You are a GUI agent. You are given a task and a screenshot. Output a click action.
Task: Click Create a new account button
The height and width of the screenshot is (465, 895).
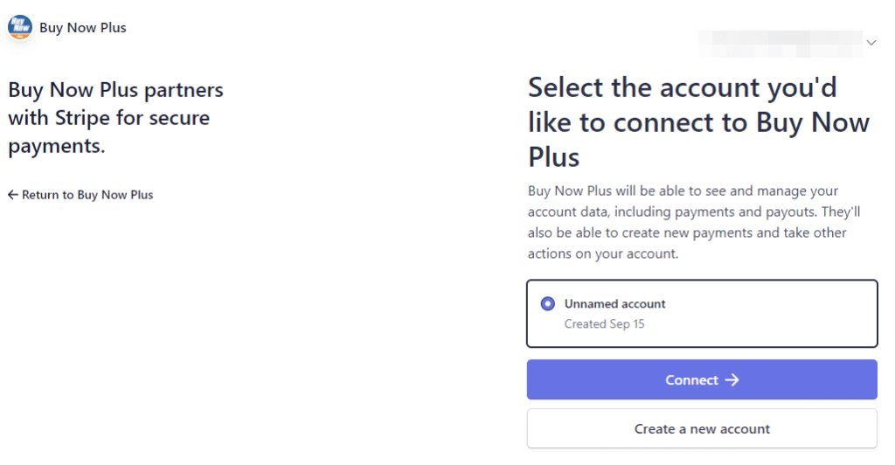(702, 428)
